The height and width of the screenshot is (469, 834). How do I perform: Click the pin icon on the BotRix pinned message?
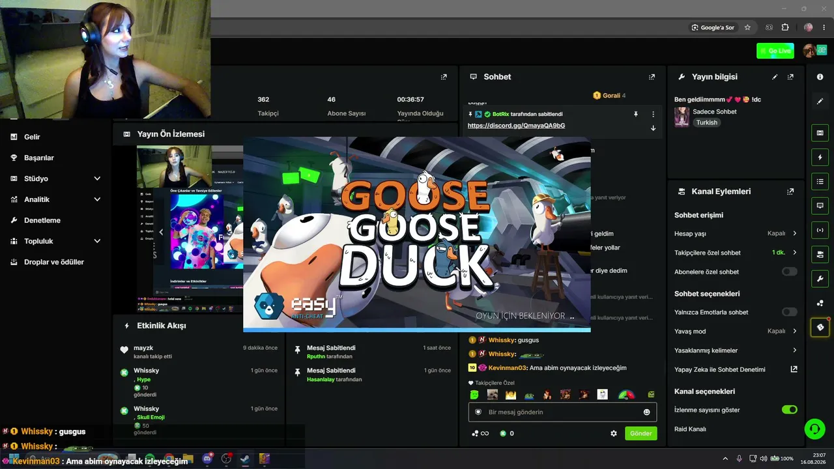tap(636, 114)
